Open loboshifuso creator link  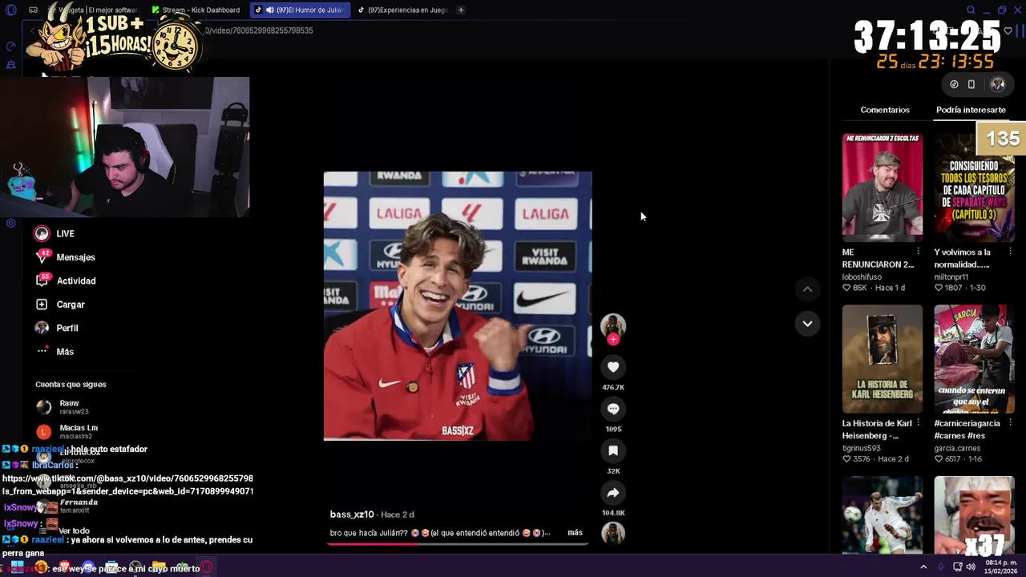click(862, 277)
